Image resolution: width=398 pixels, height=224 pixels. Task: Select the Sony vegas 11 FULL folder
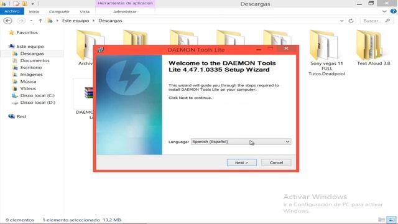coord(326,53)
